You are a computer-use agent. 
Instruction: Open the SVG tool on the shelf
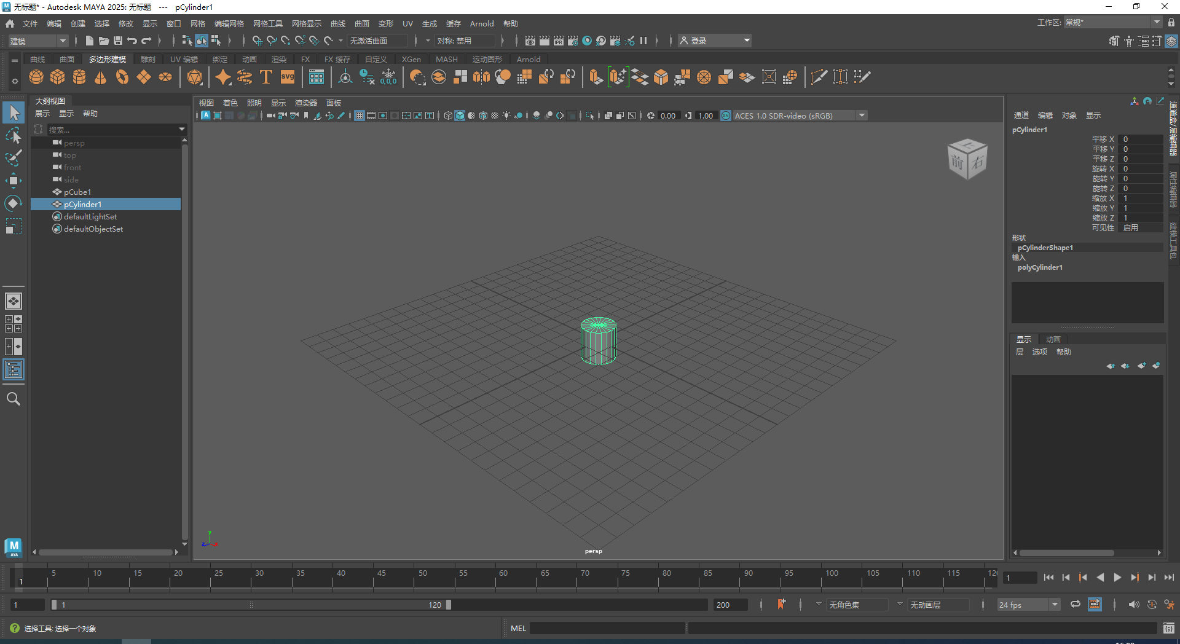tap(287, 77)
